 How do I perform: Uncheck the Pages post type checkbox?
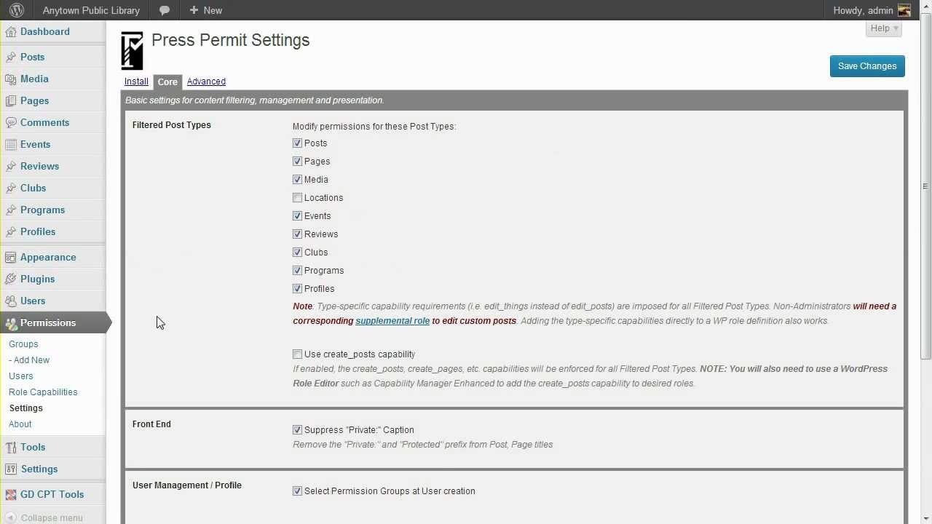tap(297, 162)
